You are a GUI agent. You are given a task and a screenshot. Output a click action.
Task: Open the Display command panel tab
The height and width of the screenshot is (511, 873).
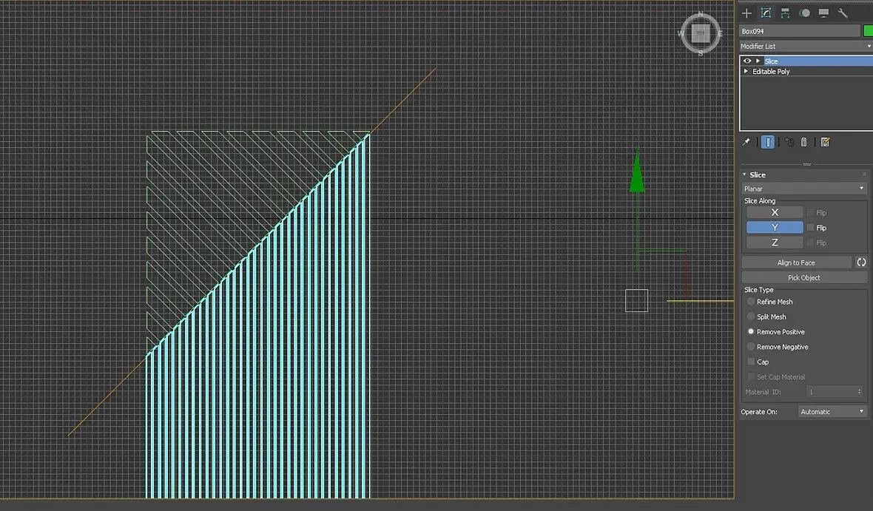tap(823, 13)
